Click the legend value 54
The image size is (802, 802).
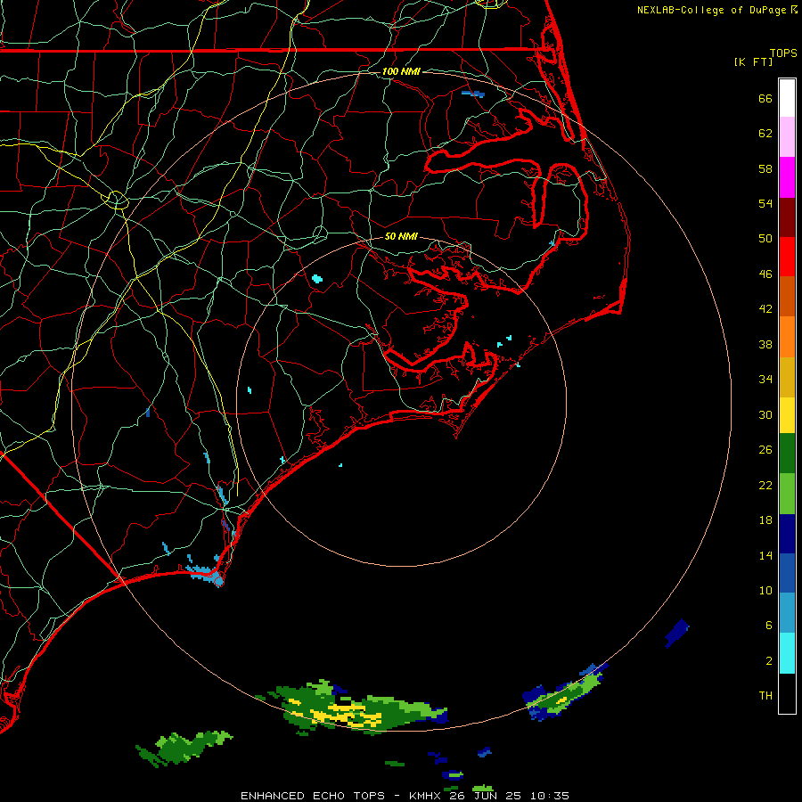click(x=765, y=203)
